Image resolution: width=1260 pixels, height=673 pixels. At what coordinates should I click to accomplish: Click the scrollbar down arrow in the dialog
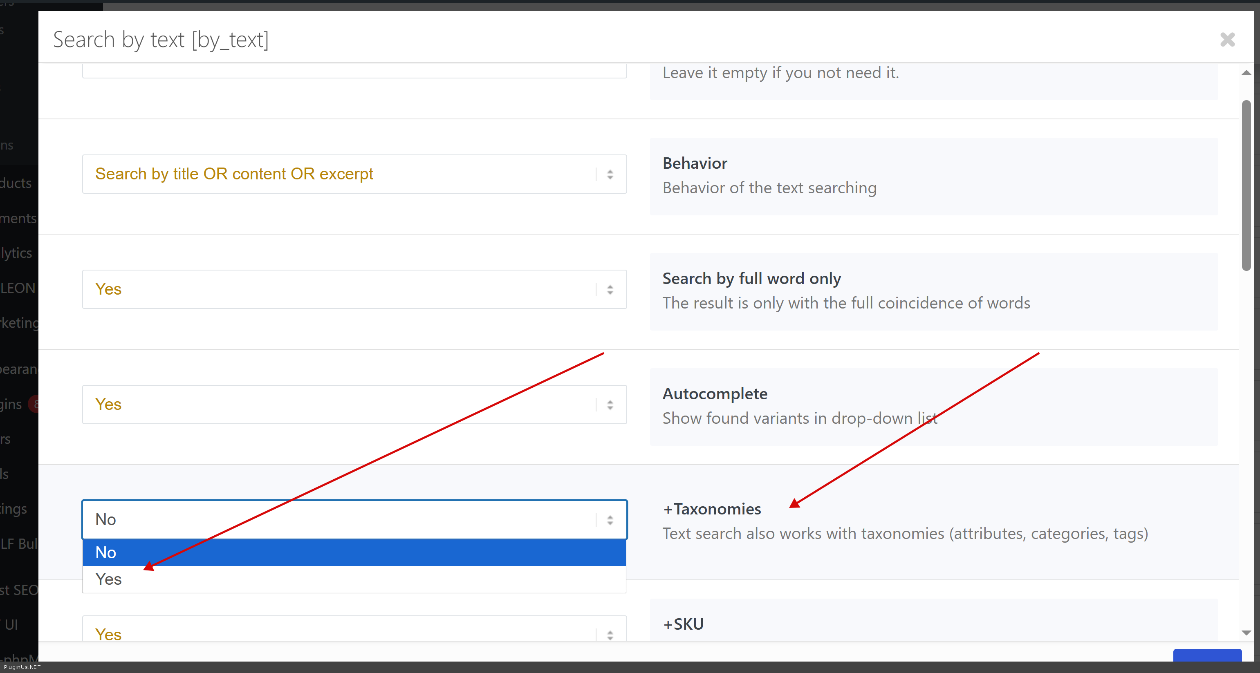(x=1246, y=633)
